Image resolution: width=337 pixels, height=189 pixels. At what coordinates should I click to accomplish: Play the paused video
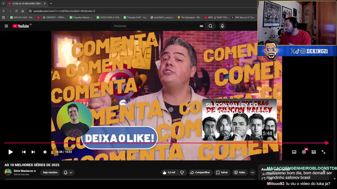pyautogui.click(x=11, y=152)
